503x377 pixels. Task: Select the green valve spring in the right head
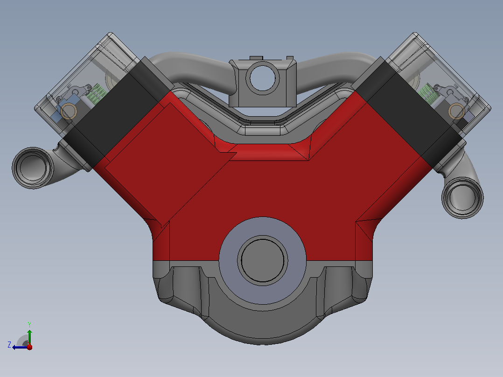coord(429,93)
